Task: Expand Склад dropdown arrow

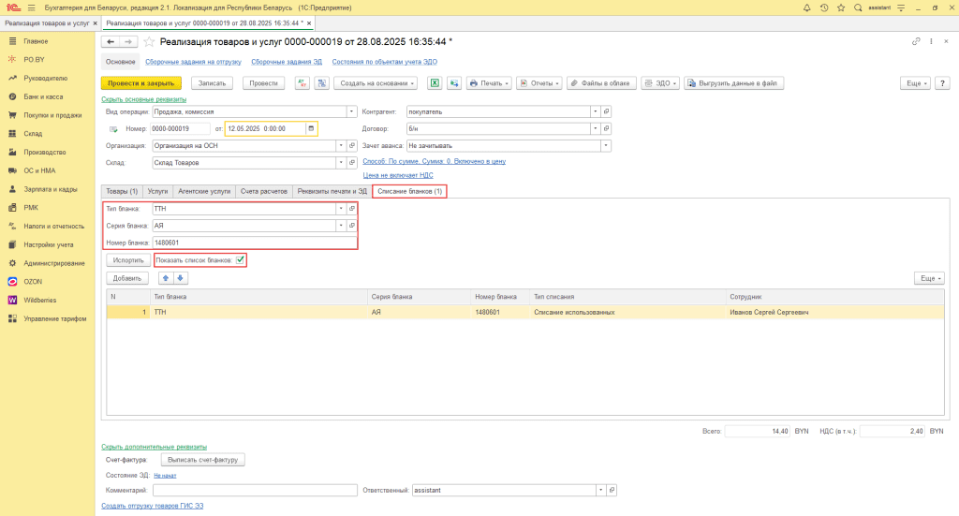Action: (x=341, y=163)
